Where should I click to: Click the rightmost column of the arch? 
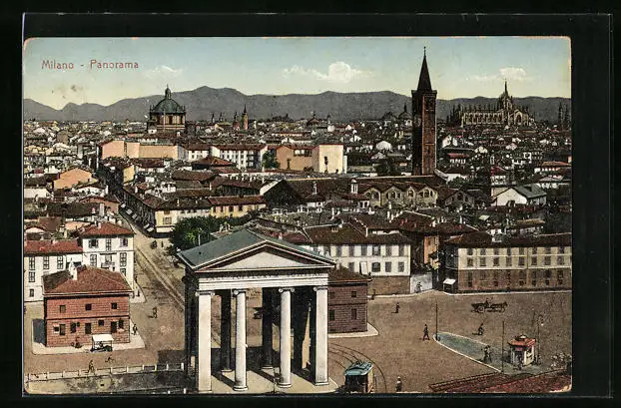coord(320,334)
